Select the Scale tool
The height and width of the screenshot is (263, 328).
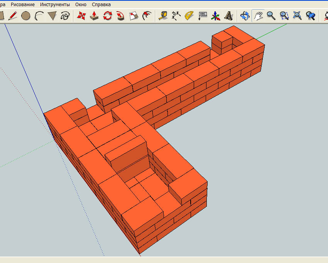coord(134,16)
